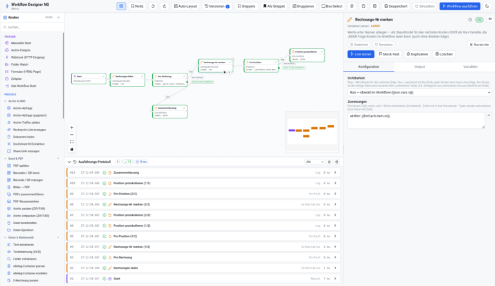Switch to the Output tab
Image resolution: width=495 pixels, height=286 pixels.
[420, 66]
